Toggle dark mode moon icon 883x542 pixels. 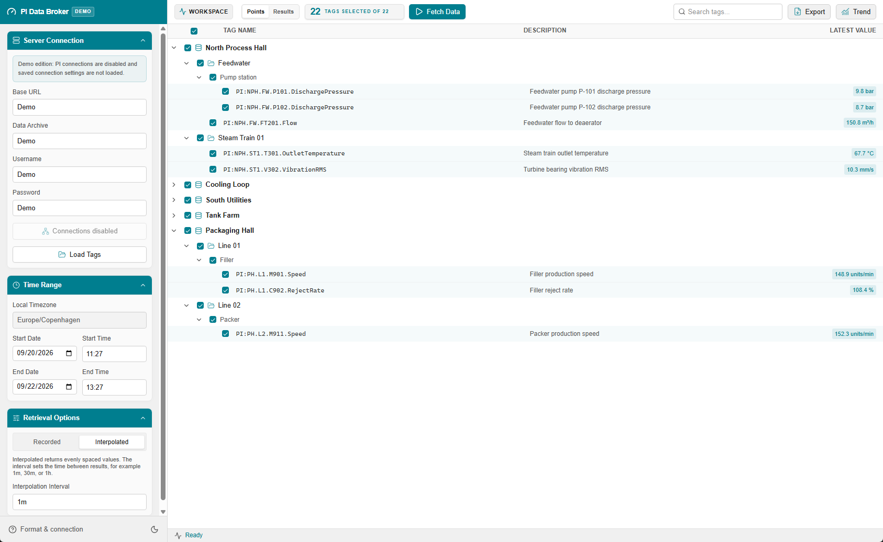coord(154,529)
